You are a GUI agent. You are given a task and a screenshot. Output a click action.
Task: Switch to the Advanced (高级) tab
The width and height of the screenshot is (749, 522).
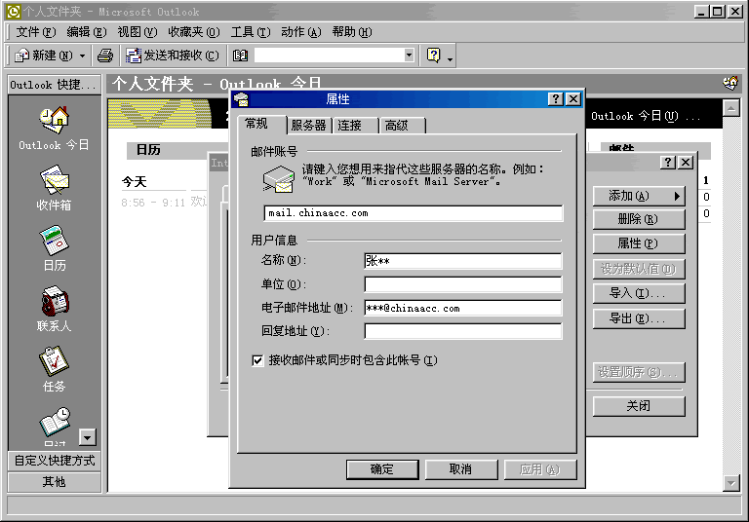[x=401, y=126]
